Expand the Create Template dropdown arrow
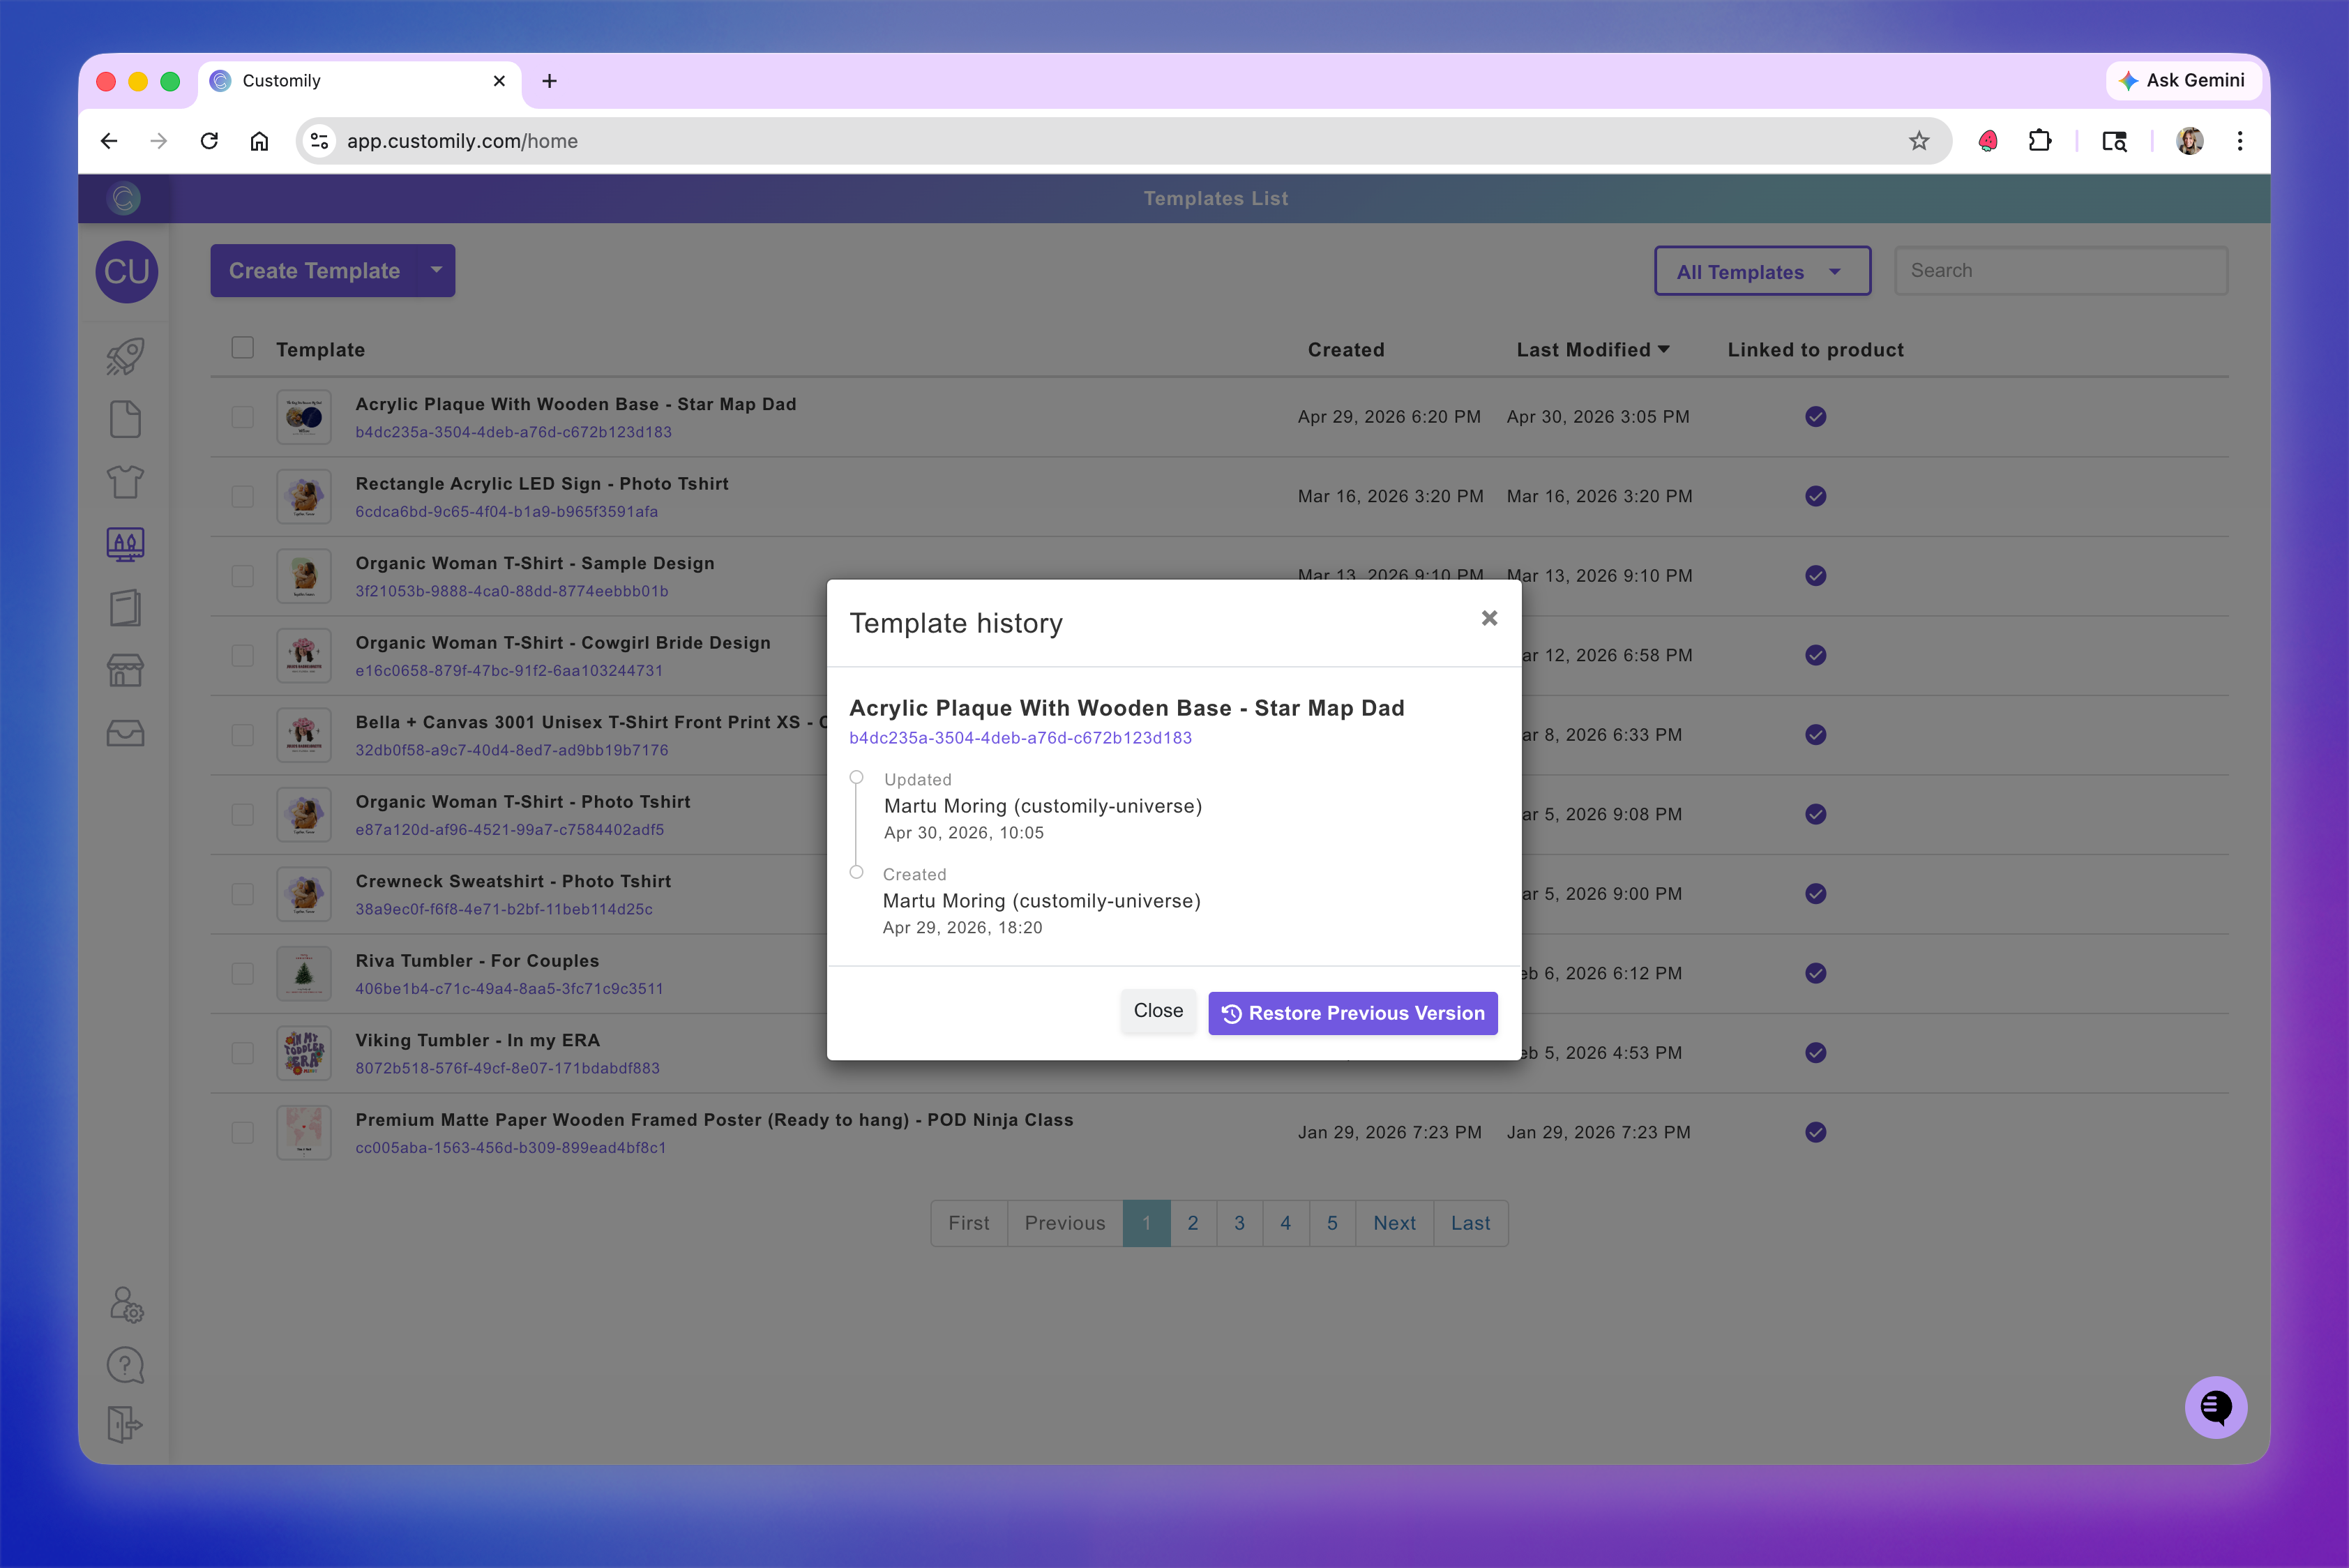Screen dimensions: 2349x1568 436,270
